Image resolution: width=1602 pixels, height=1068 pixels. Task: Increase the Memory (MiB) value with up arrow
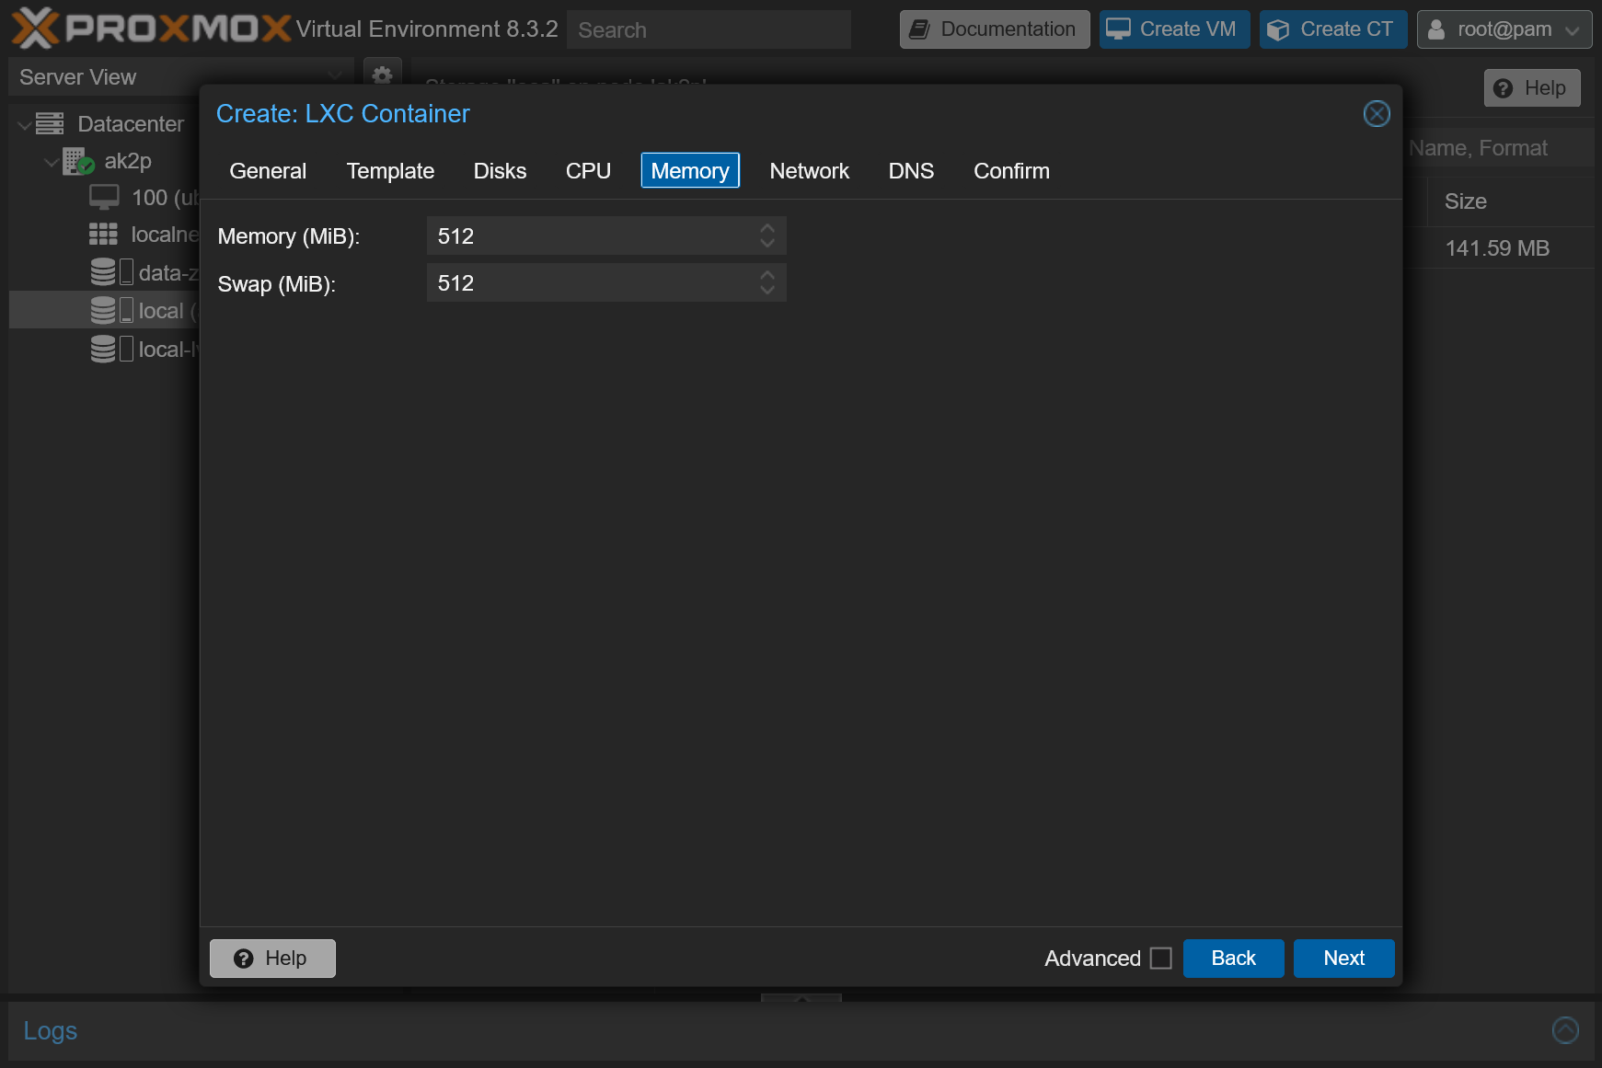(x=767, y=228)
